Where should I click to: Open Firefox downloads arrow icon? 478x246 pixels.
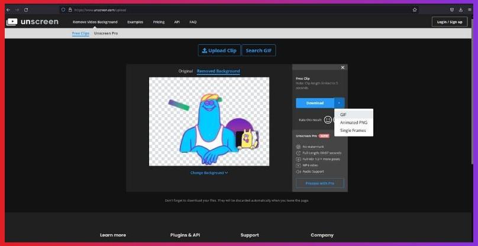[x=460, y=10]
